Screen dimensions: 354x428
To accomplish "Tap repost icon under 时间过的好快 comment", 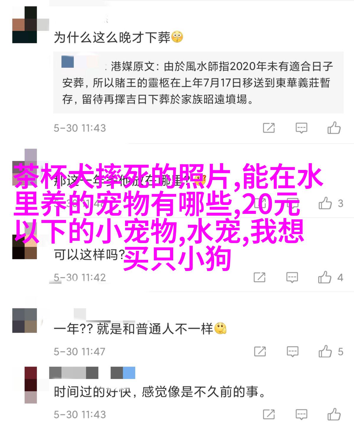I will 269,414.
